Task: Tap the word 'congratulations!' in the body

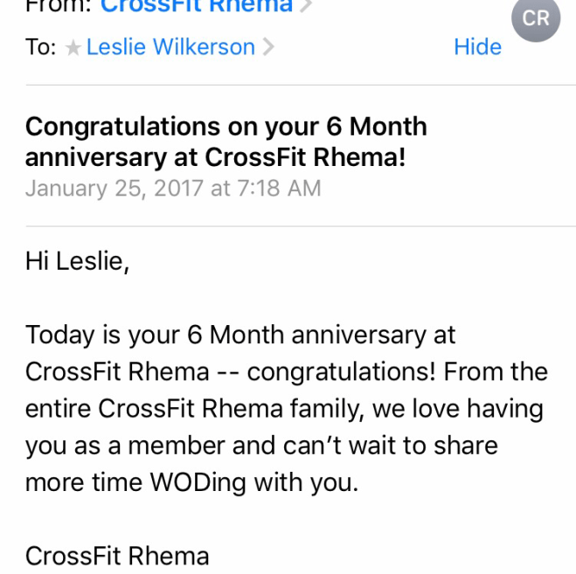Action: [341, 371]
